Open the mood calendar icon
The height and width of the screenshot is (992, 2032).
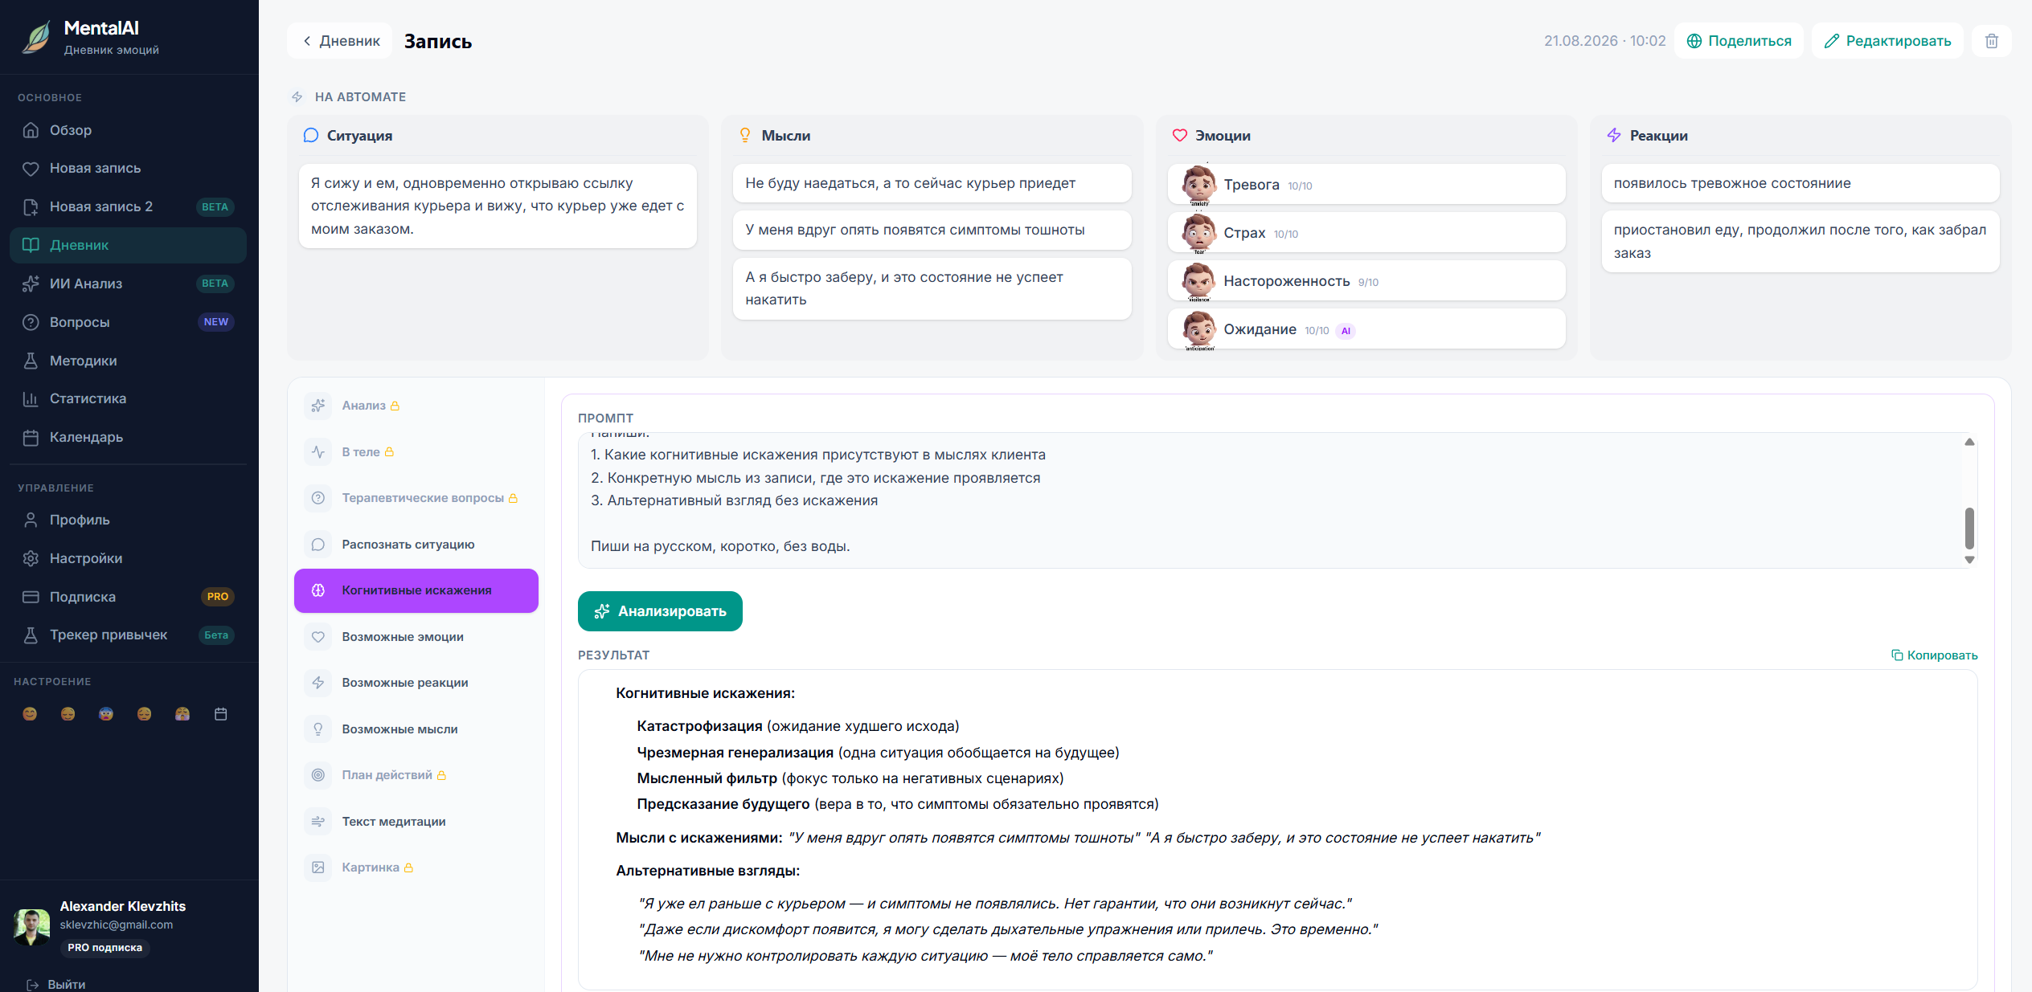[221, 714]
